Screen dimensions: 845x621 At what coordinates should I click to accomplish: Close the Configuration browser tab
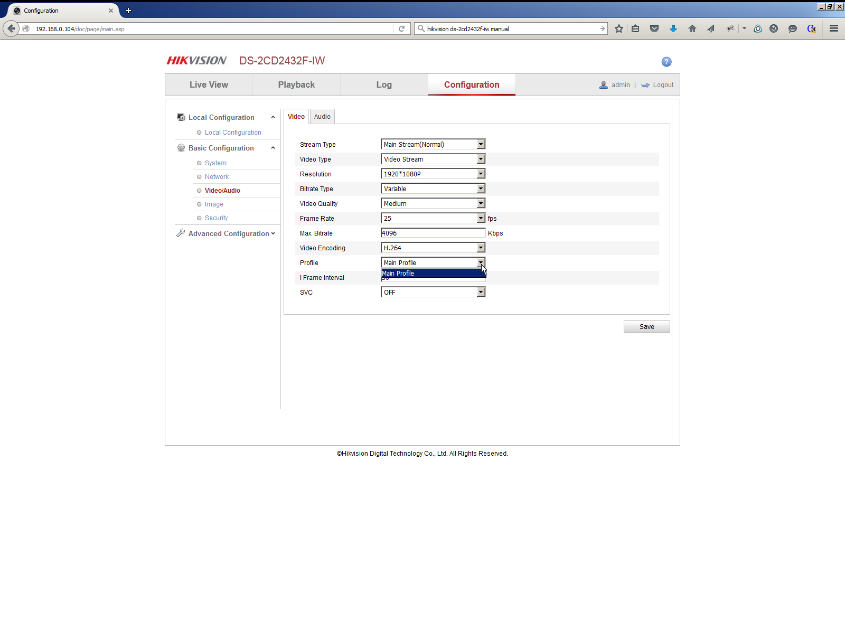click(111, 11)
